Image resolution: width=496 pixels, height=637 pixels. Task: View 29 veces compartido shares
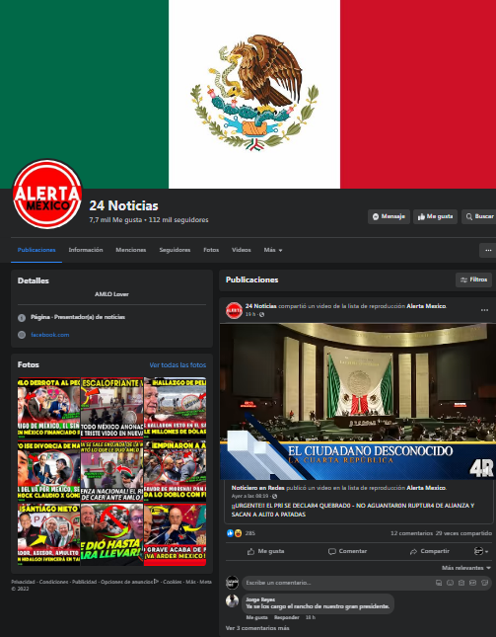463,533
